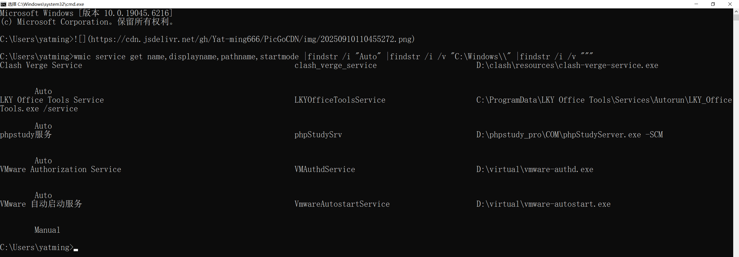Click the LKYOfficeToolsService name entry

point(340,100)
